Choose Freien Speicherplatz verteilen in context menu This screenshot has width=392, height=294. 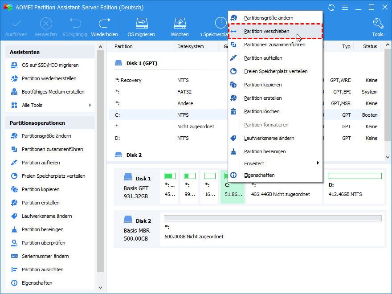pyautogui.click(x=275, y=71)
